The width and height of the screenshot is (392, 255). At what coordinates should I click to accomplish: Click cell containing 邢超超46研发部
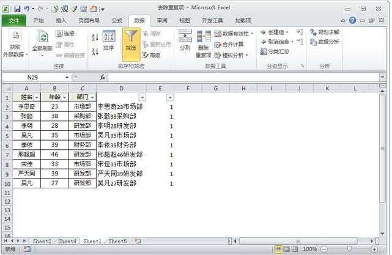click(x=120, y=155)
